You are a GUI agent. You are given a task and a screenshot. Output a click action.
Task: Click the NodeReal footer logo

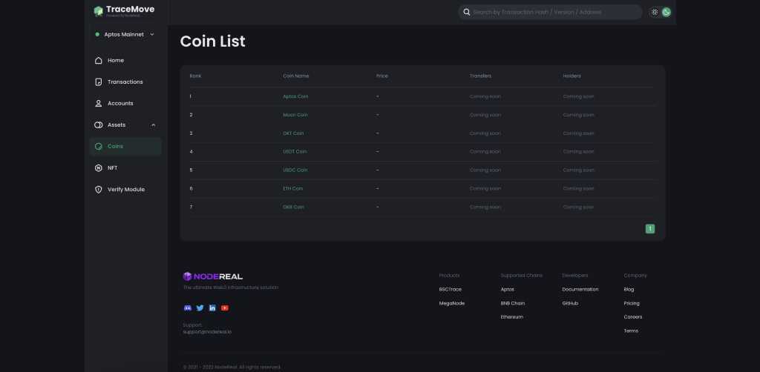213,276
